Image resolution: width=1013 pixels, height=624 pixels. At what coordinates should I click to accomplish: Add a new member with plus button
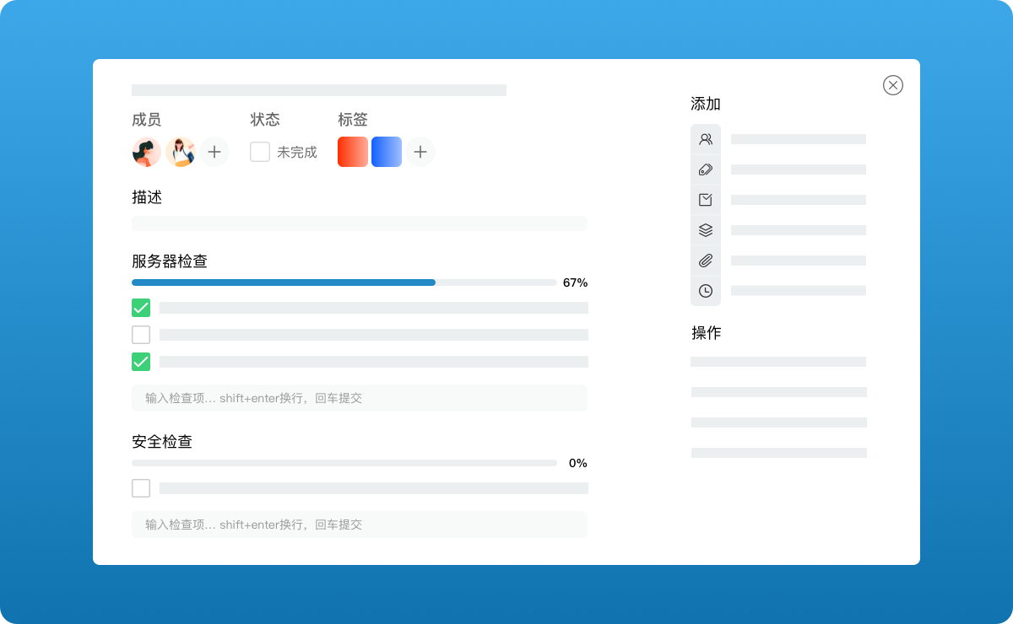(214, 152)
